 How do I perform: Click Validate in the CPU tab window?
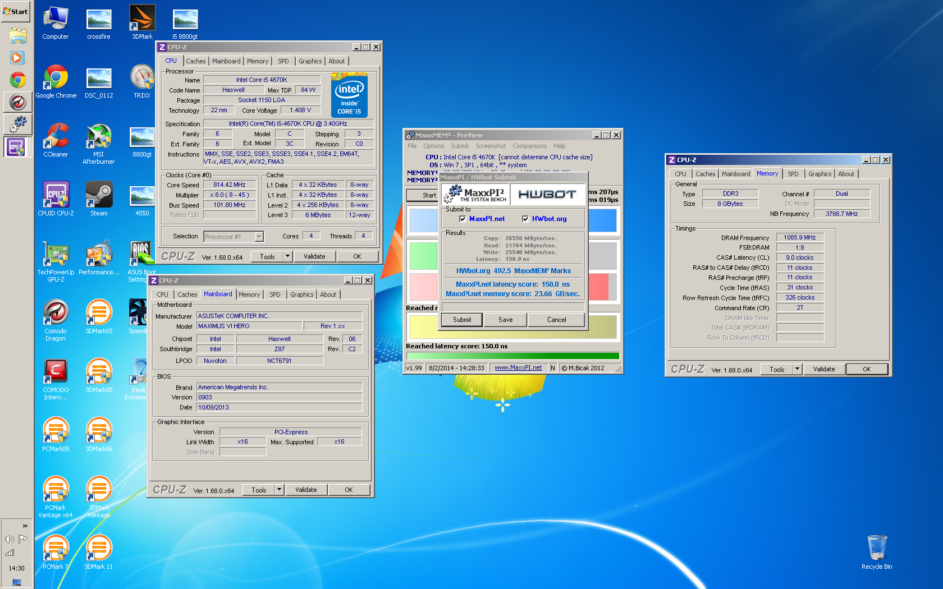tap(314, 256)
